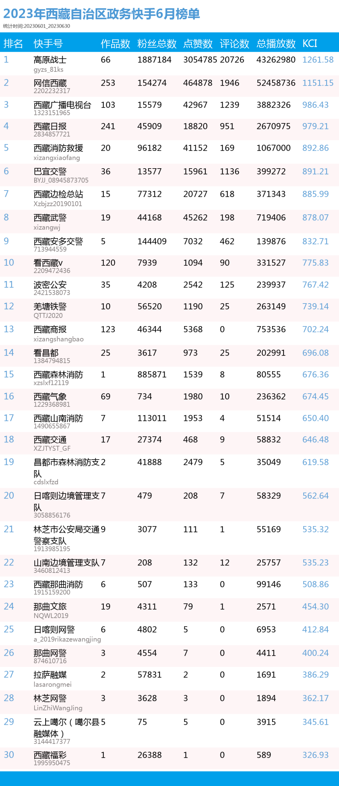Screen dimensions: 339x786
Task: Select account name 拉萨融媒
Action: 50,675
